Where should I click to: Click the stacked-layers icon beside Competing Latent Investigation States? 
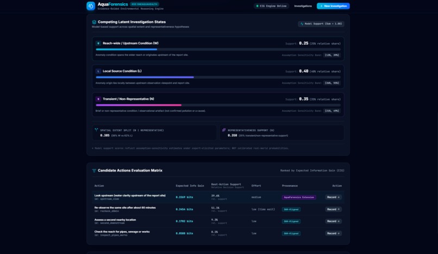pyautogui.click(x=94, y=22)
